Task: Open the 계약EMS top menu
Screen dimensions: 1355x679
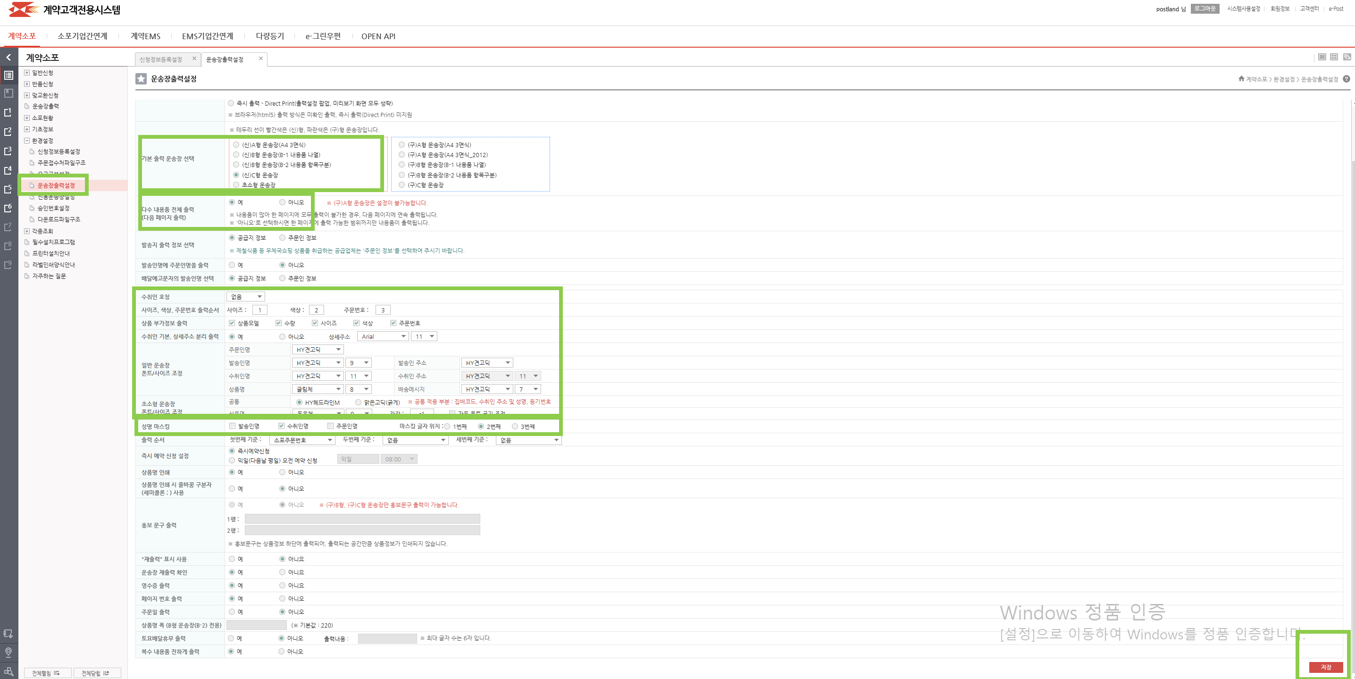Action: [145, 36]
